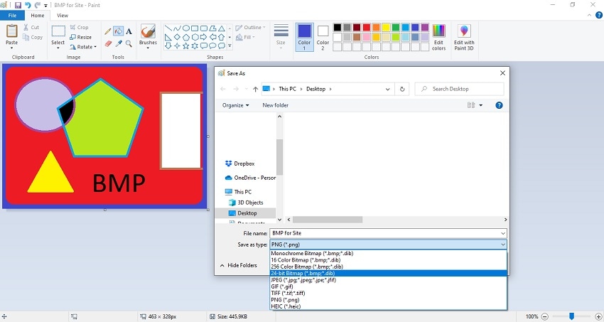604x322 pixels.
Task: Switch to the View ribbon tab
Action: [63, 16]
